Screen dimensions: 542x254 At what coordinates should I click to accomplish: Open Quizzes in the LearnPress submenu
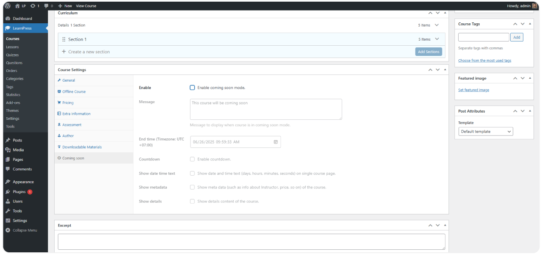(x=12, y=55)
